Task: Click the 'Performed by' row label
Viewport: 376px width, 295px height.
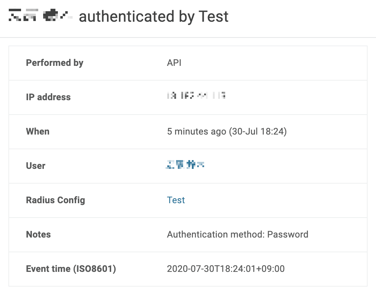Action: pos(55,63)
